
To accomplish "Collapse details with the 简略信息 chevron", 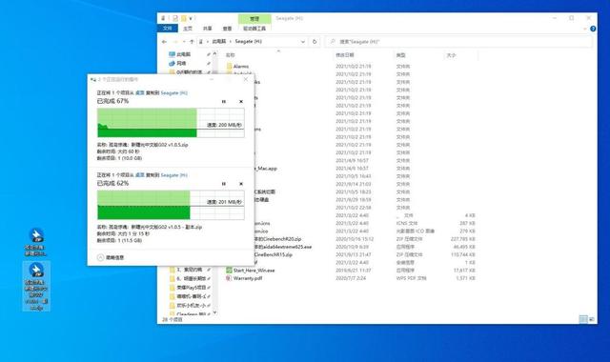I will [100, 257].
